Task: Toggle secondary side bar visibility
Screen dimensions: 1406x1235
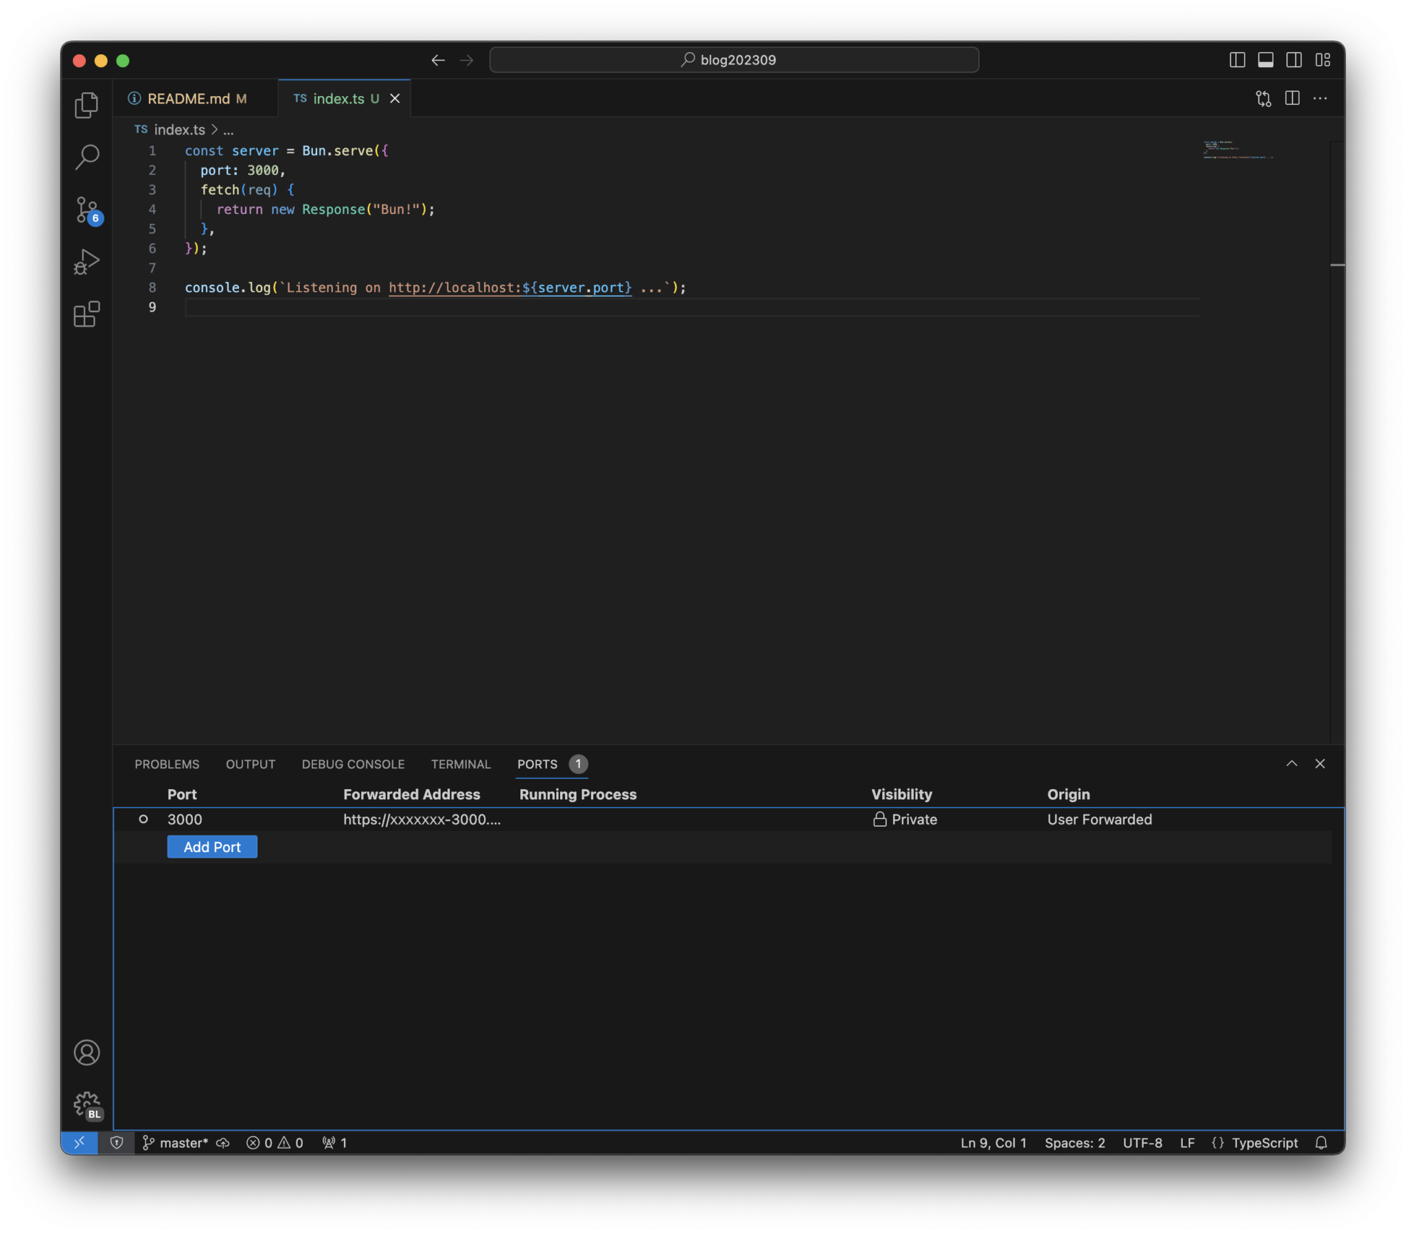Action: (1293, 60)
